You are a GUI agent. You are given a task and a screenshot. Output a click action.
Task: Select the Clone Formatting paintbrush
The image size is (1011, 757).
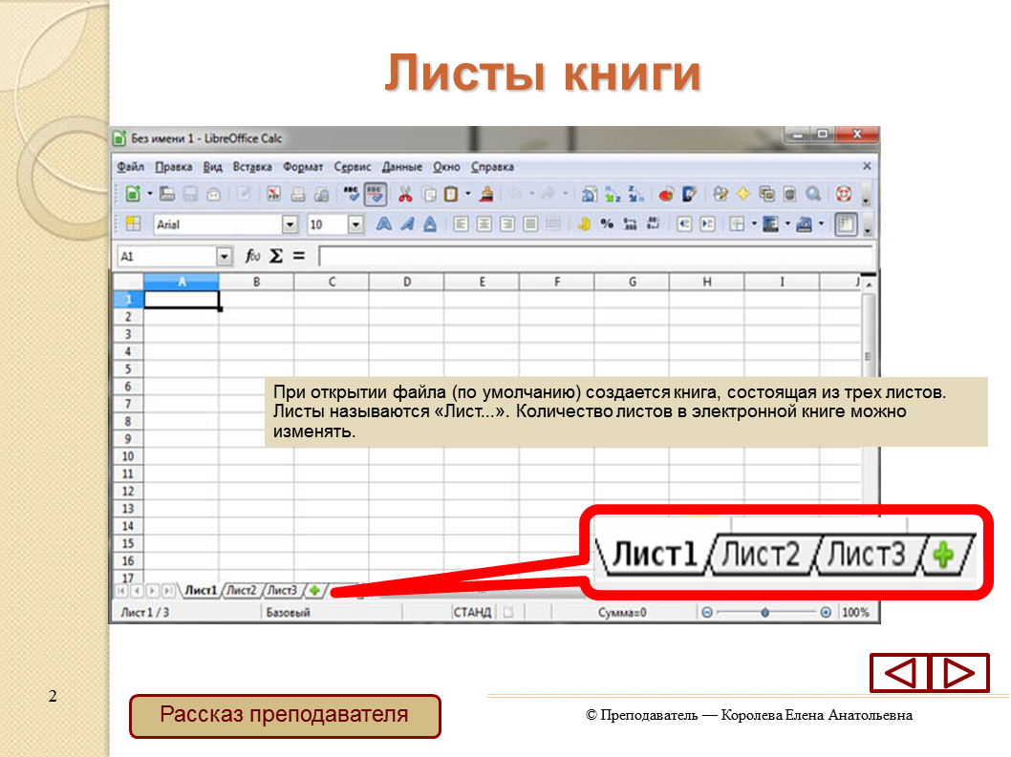tap(486, 194)
